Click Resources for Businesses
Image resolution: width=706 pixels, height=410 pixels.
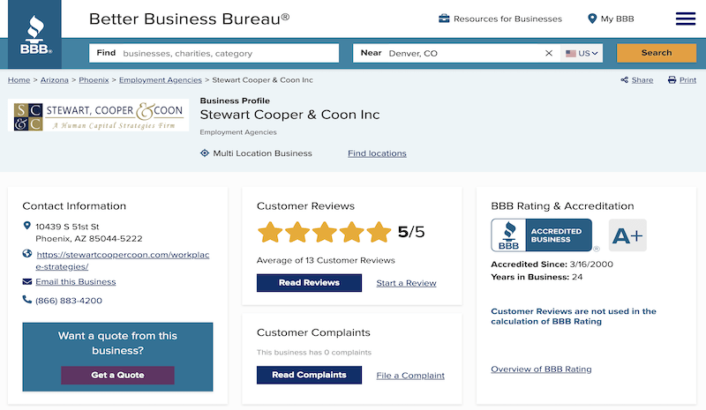(x=507, y=19)
